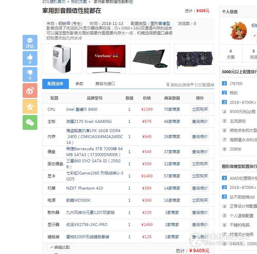Image resolution: width=257 pixels, height=254 pixels.
Task: Click 查询底价 for 海盗船 memory row
Action: coord(200,137)
